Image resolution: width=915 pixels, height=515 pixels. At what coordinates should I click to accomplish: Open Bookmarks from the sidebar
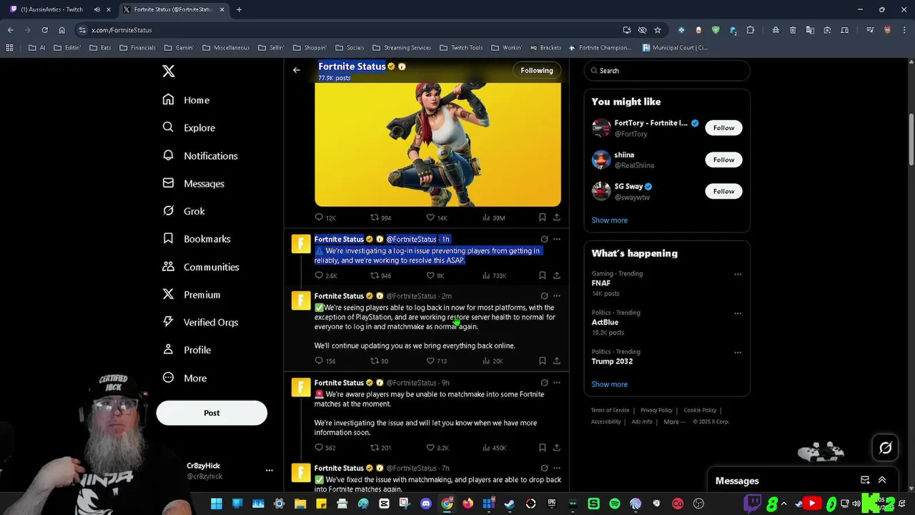197,239
